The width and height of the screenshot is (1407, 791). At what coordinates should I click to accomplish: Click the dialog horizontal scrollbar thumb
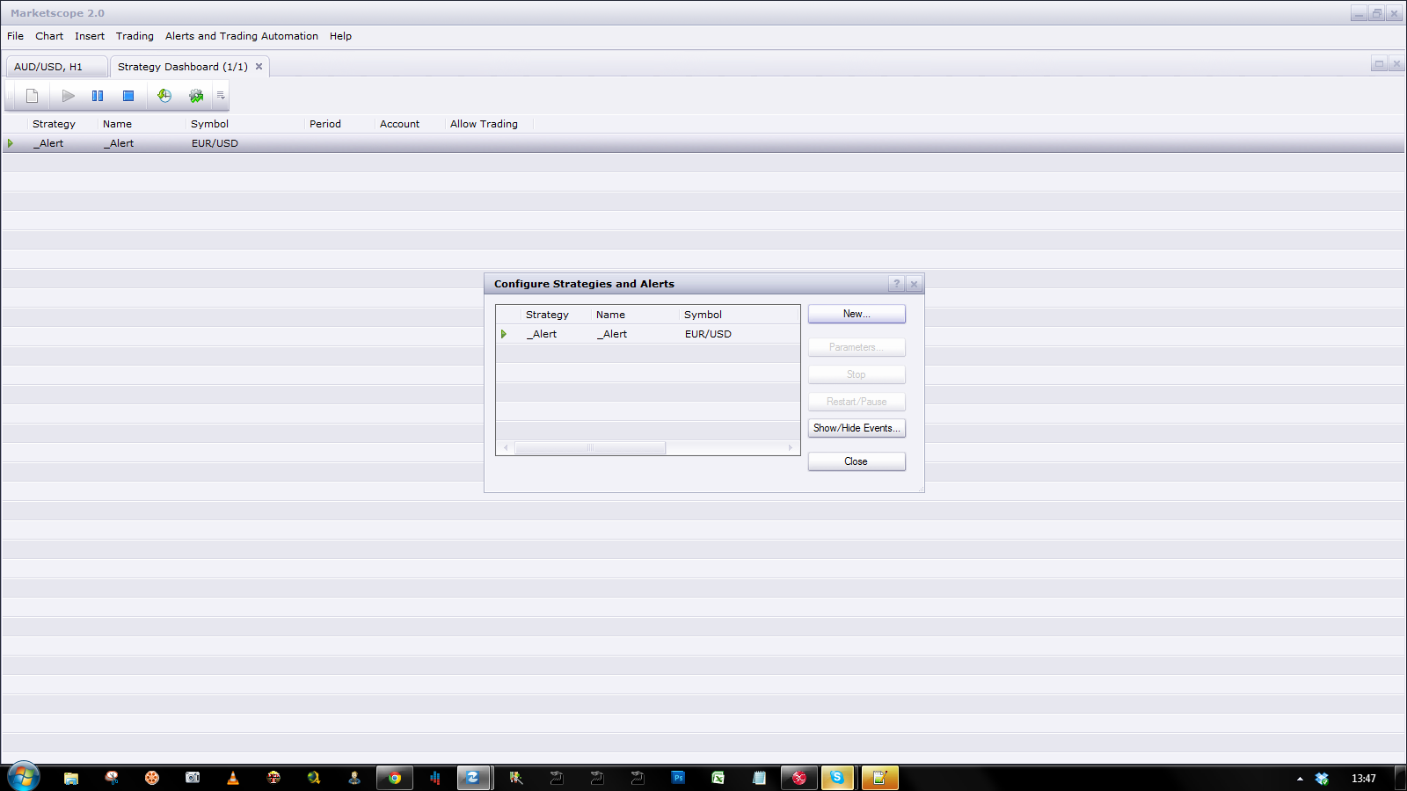coord(590,447)
